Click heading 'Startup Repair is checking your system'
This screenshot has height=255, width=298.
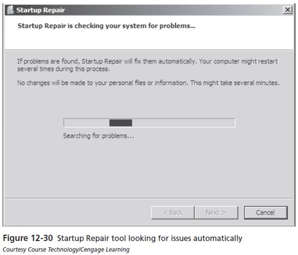pos(106,26)
